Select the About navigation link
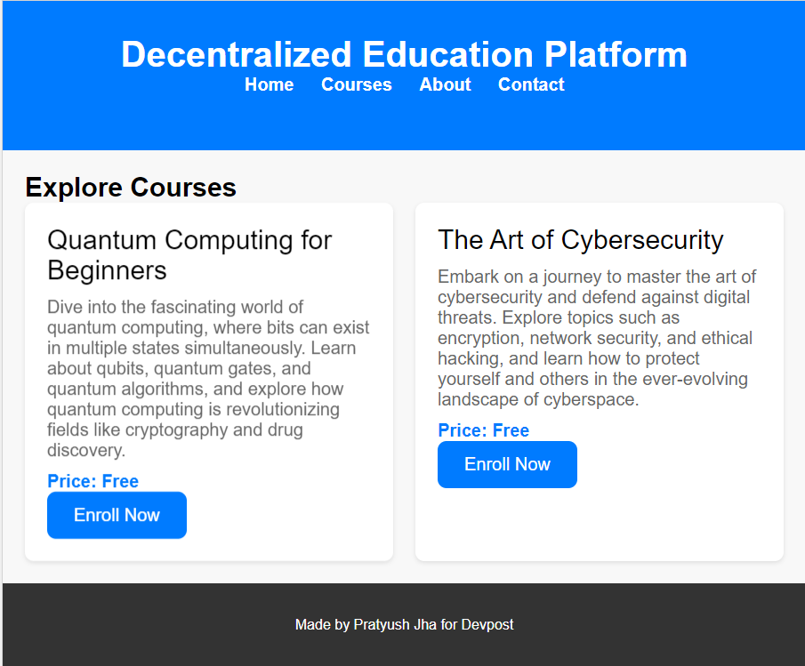The width and height of the screenshot is (805, 666). coord(445,84)
